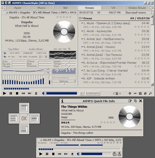Viewport: 155px width, 158px height.
Task: Click the timer clock icon beside 00:00:00
Action: click(x=69, y=49)
